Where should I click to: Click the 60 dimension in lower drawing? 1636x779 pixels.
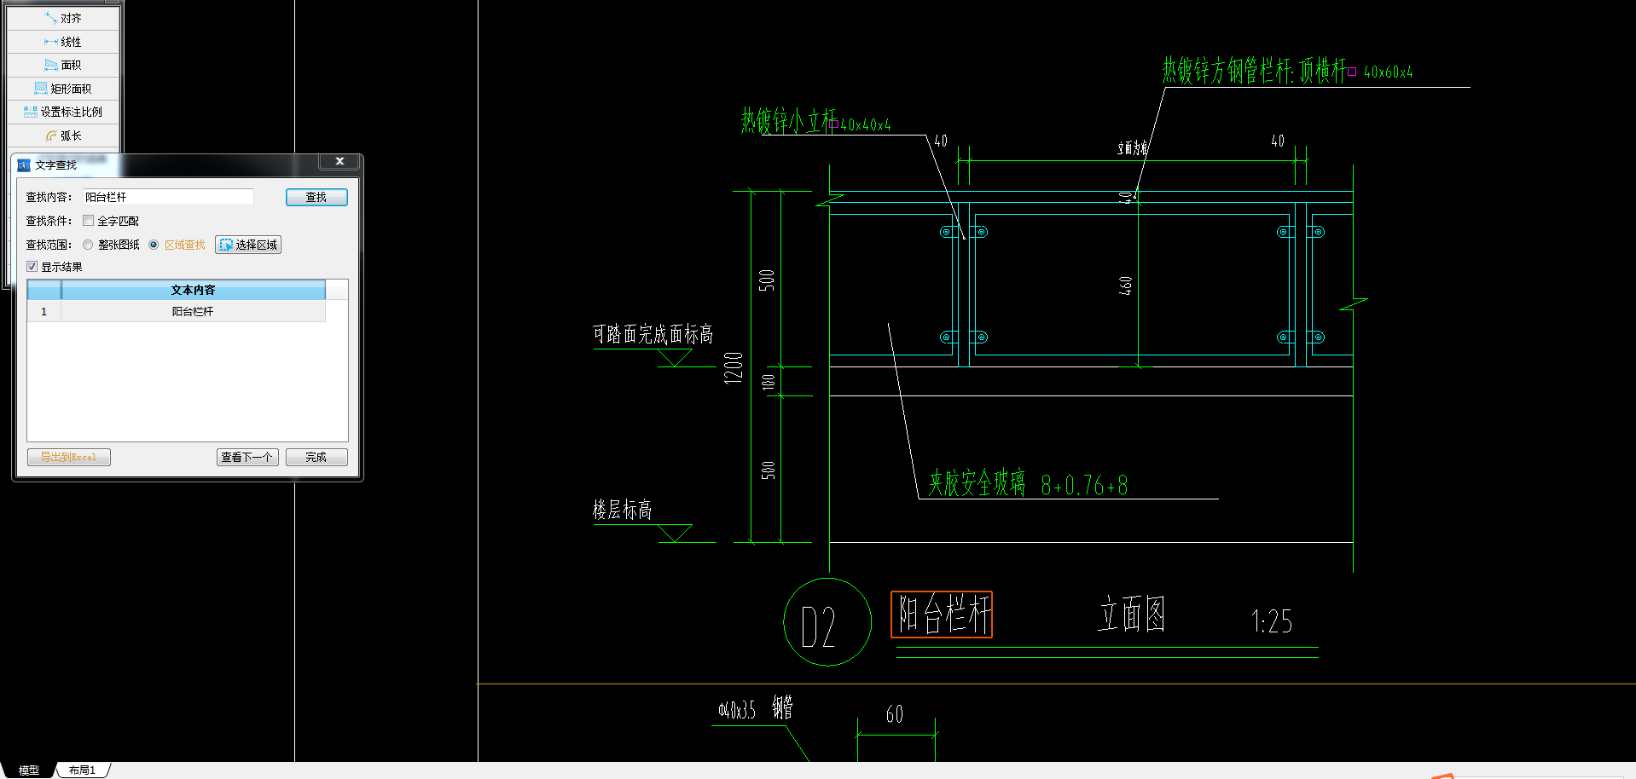click(x=895, y=714)
